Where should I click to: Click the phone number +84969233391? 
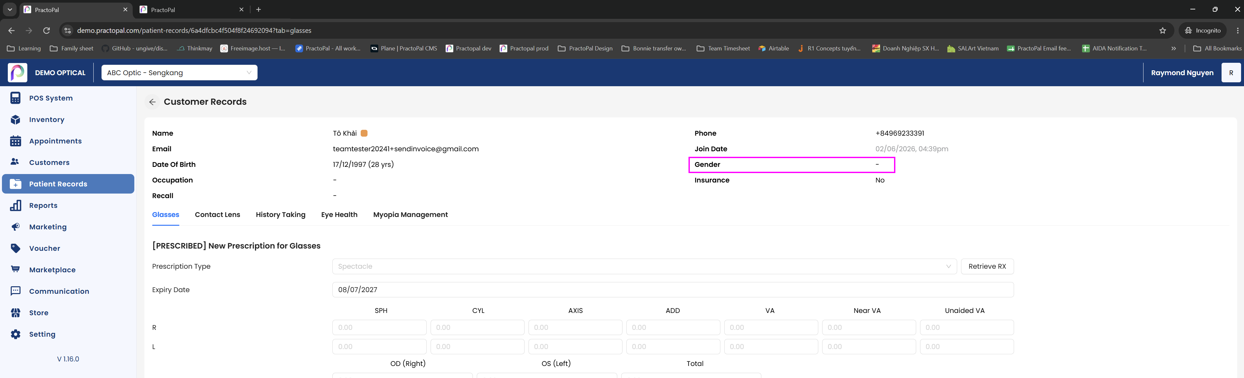pos(900,133)
